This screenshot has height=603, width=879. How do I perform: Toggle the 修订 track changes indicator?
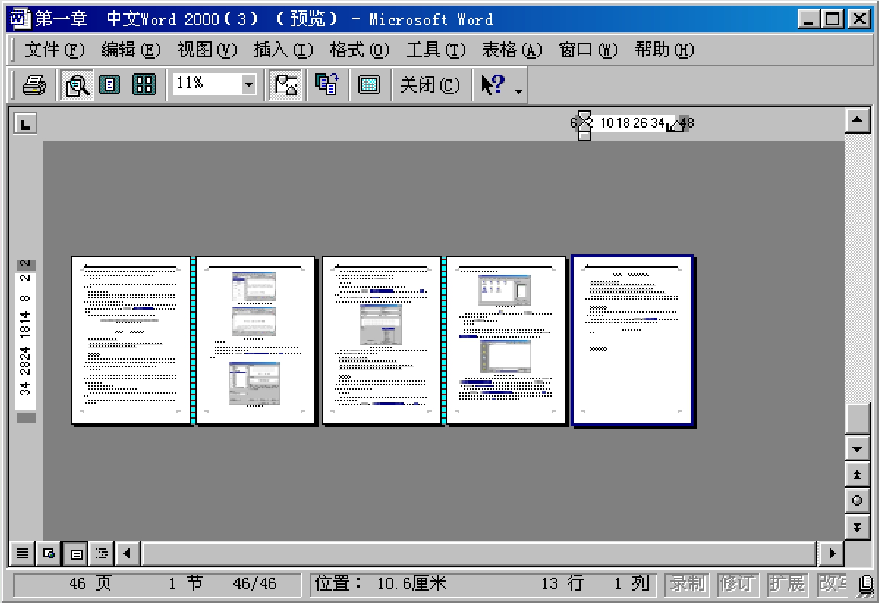click(738, 584)
